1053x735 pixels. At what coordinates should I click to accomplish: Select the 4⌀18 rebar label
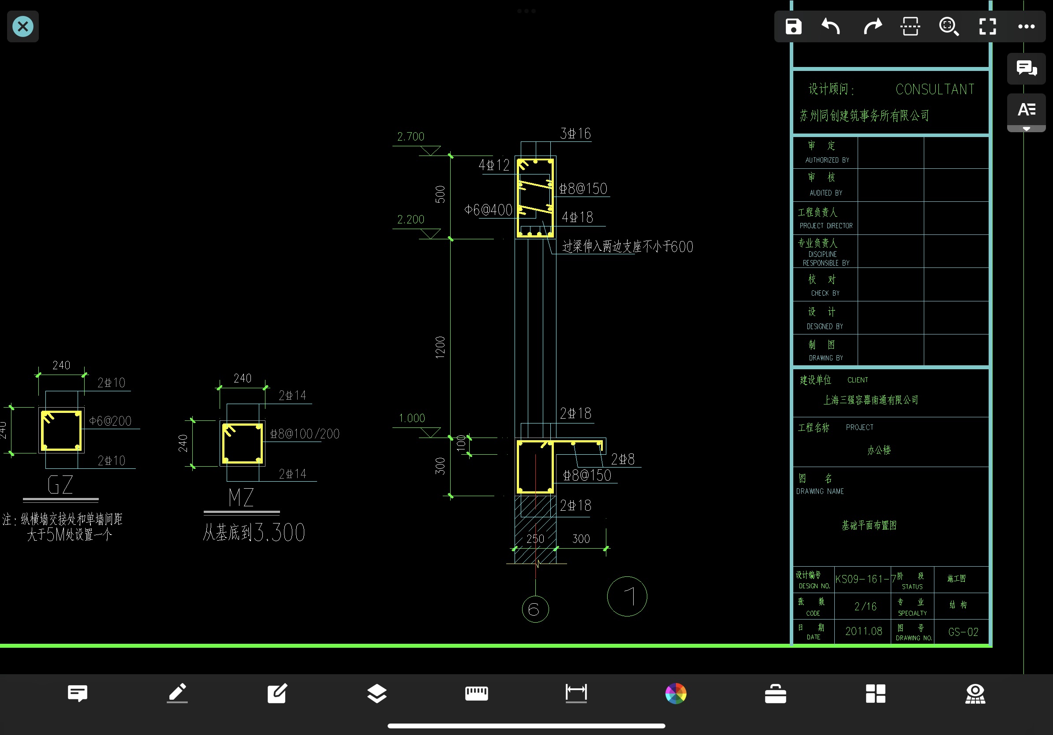tap(577, 217)
